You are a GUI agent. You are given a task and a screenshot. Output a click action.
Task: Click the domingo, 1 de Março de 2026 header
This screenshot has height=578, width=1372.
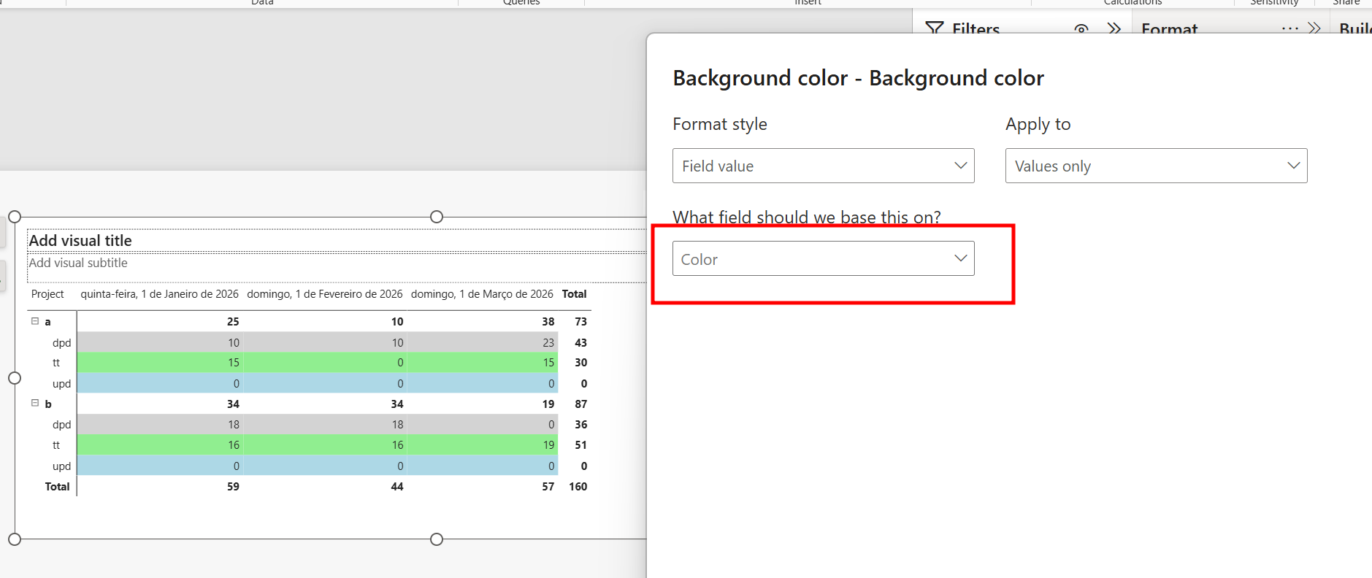point(482,294)
